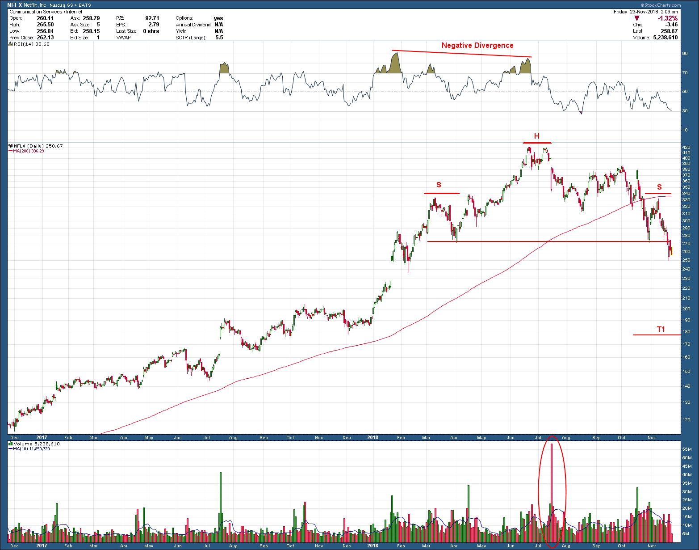Viewport: 699px width, 550px height.
Task: Click the date 'Friday 23-Nov-2018 2:09 pm'
Action: [x=645, y=12]
